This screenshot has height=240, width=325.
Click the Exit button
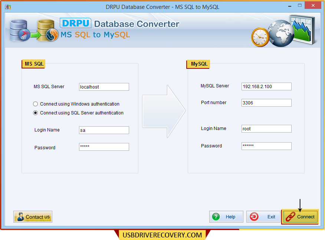point(263,217)
